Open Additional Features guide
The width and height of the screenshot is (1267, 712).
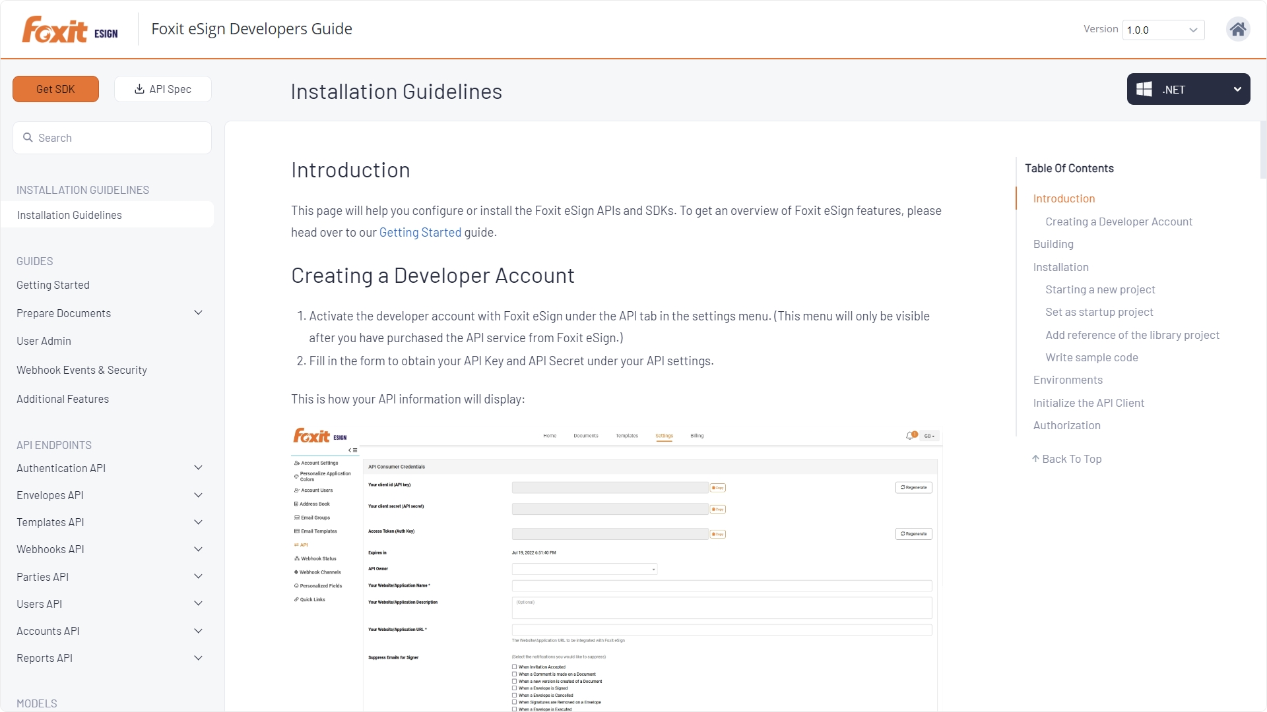click(x=63, y=399)
